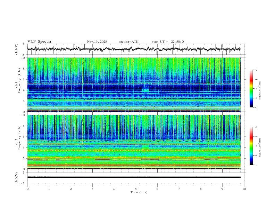
Task: Select the start UT 22:50:0 text
Action: (168, 42)
